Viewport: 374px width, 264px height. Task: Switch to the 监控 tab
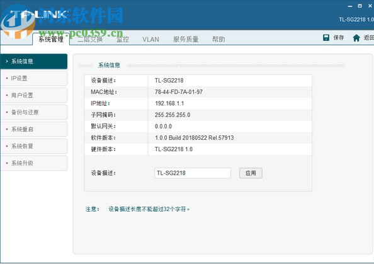pyautogui.click(x=123, y=39)
